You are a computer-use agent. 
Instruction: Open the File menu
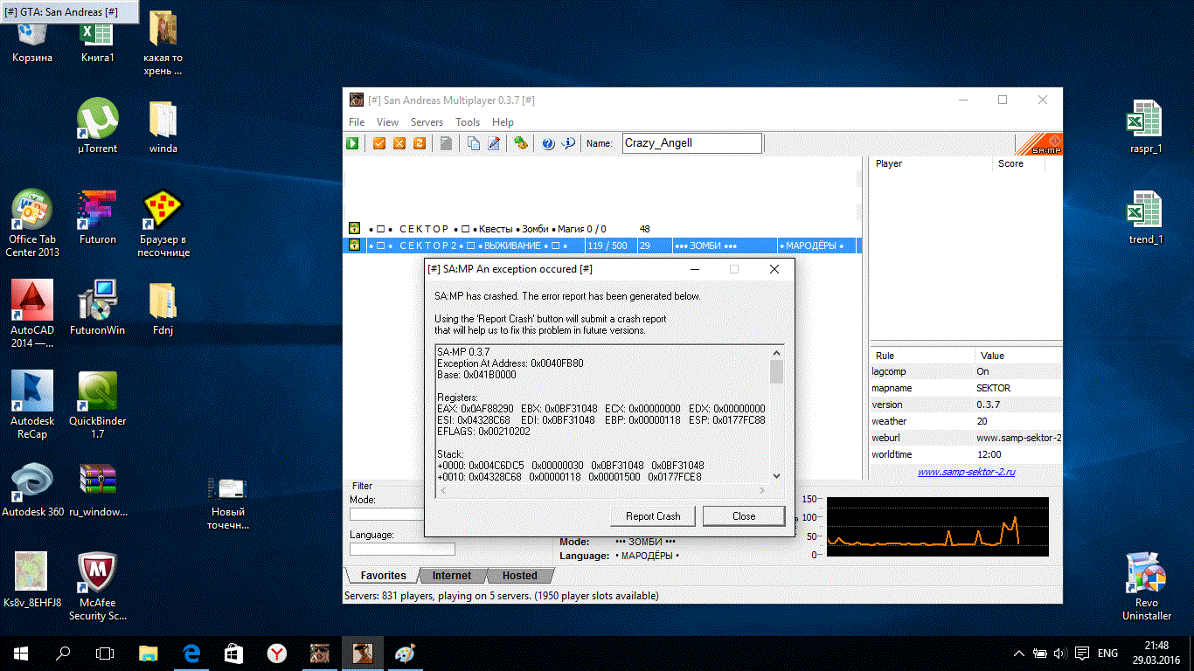[357, 122]
